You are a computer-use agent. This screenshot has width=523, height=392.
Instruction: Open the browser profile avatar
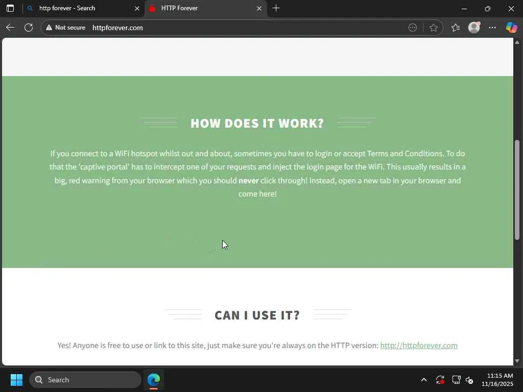tap(474, 28)
